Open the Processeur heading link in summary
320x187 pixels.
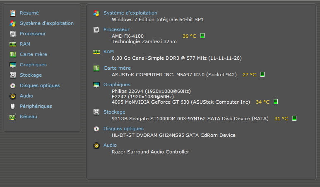coord(116,29)
